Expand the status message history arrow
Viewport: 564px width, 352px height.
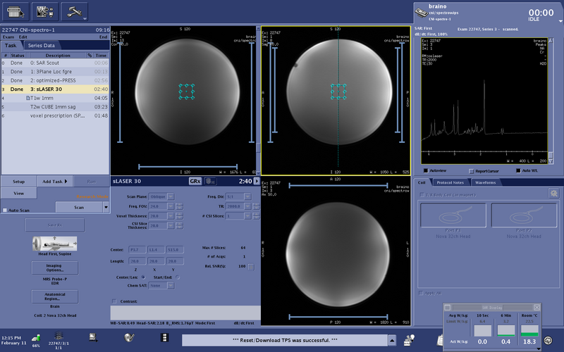click(392, 340)
